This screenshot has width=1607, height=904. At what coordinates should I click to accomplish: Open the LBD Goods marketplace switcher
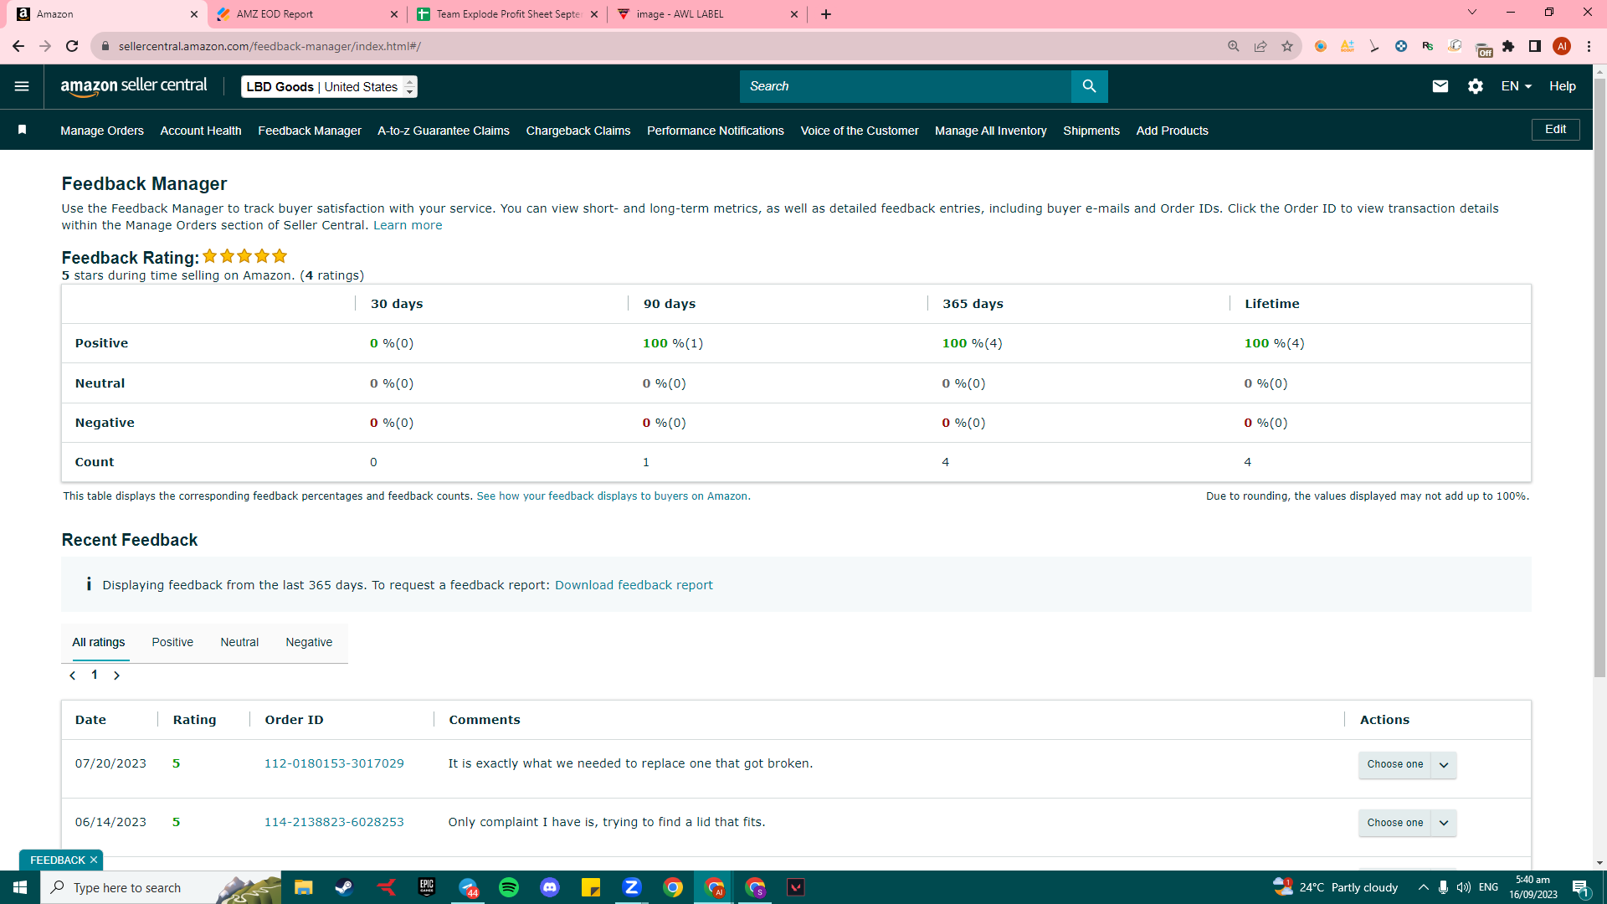(329, 86)
